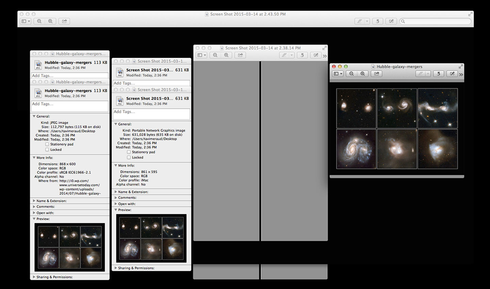Viewport: 490px width, 289px height.
Task: Choose the highlight pen in the Hubble-galaxy-mergers window
Action: click(x=421, y=74)
